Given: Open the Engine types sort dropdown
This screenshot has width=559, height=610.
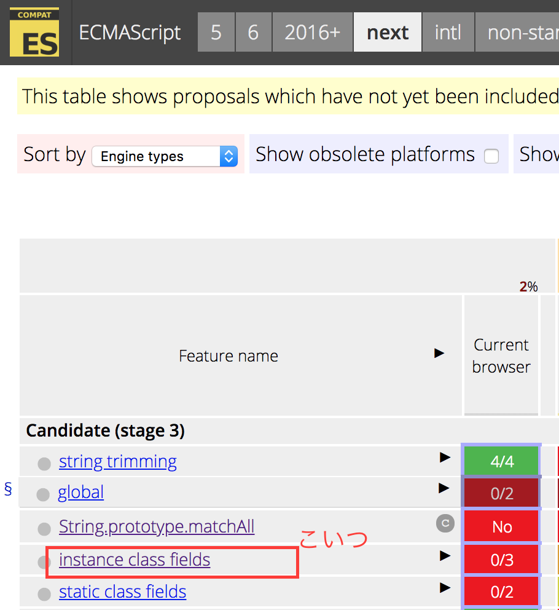Looking at the screenshot, I should pyautogui.click(x=164, y=157).
